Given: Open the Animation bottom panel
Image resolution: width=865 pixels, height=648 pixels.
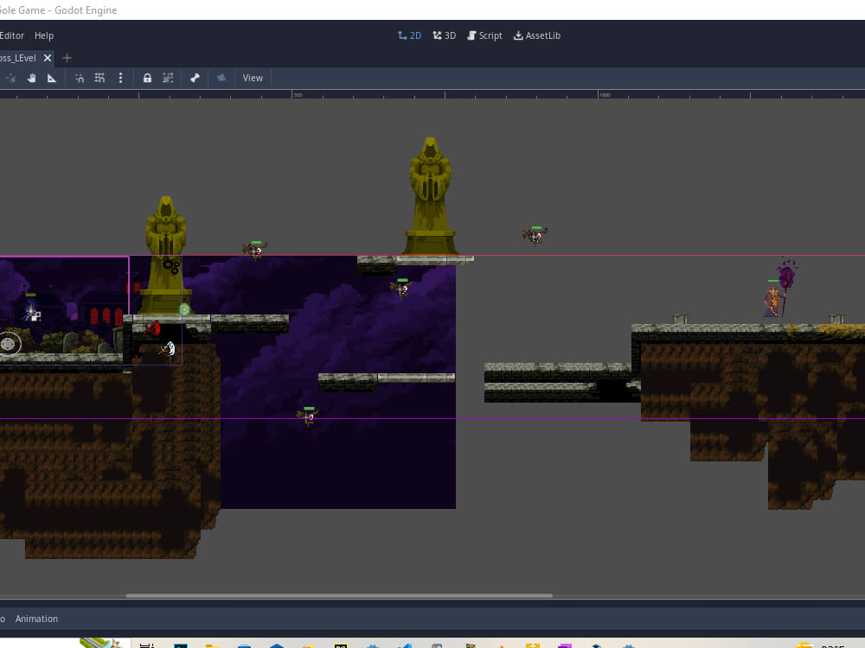Looking at the screenshot, I should click(x=37, y=619).
